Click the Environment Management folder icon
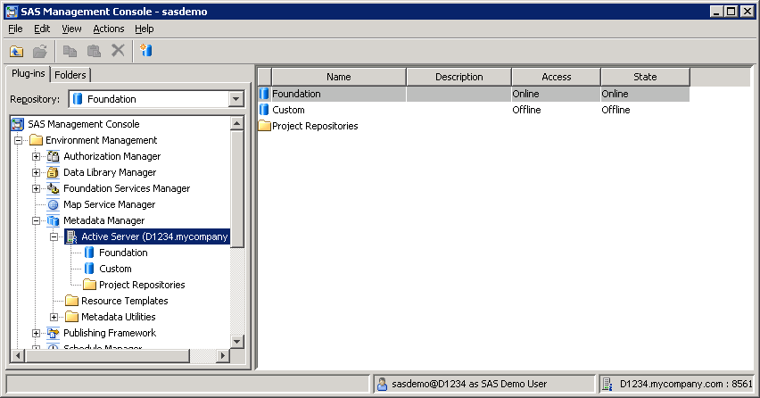 pyautogui.click(x=36, y=140)
